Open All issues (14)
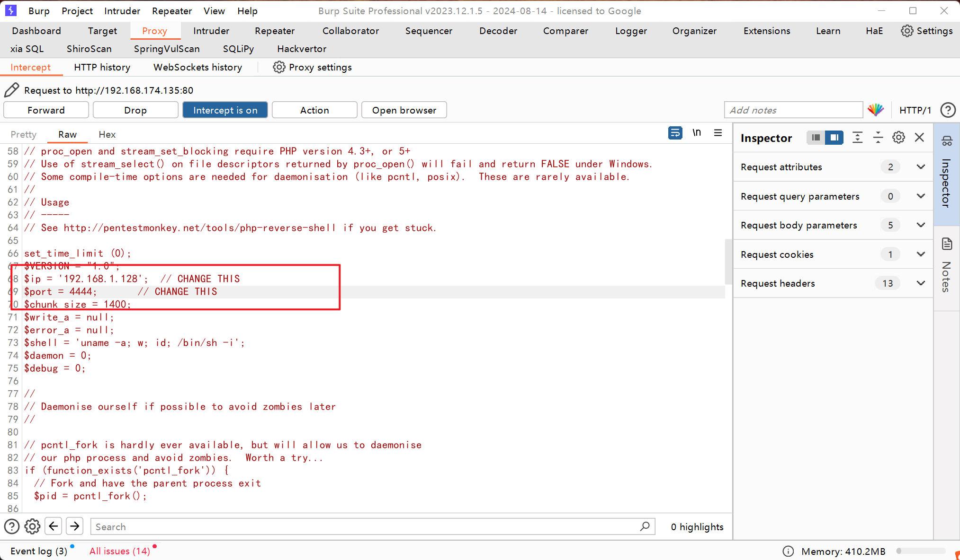 (x=120, y=551)
